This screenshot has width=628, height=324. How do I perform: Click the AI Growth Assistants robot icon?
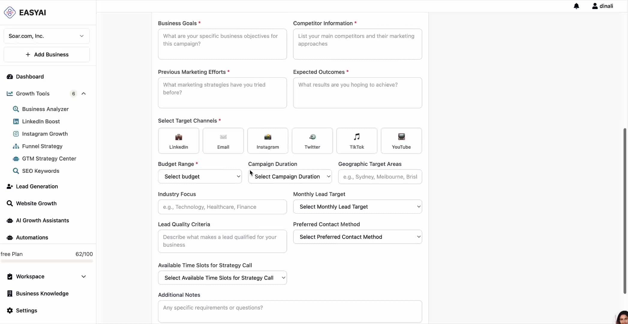10,220
